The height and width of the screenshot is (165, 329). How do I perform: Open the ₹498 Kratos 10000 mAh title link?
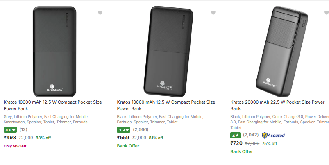pyautogui.click(x=52, y=105)
